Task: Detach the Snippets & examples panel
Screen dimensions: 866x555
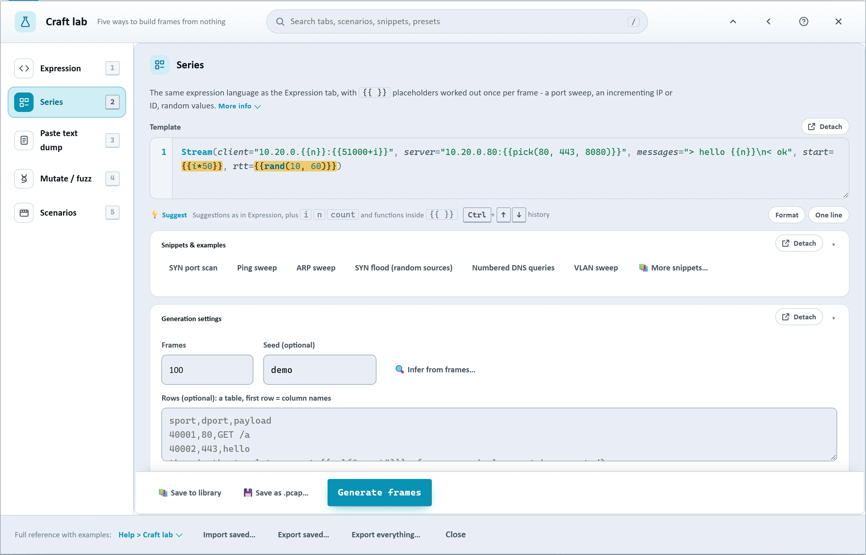Action: (x=799, y=243)
